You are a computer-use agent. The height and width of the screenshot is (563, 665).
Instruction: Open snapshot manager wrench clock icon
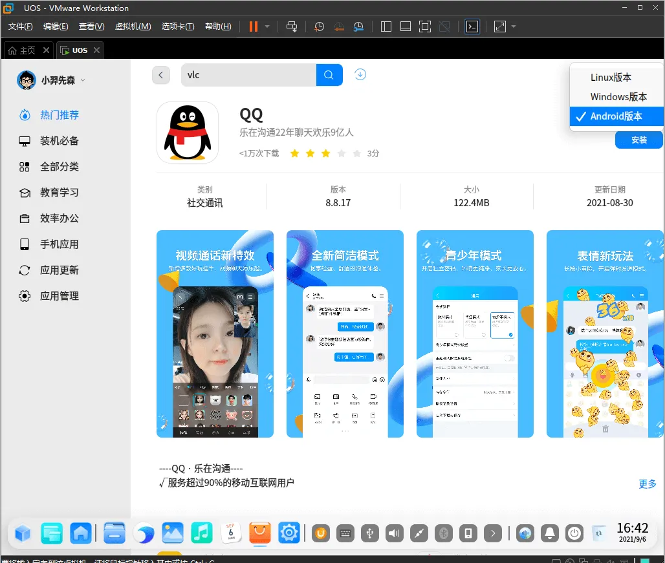(358, 27)
